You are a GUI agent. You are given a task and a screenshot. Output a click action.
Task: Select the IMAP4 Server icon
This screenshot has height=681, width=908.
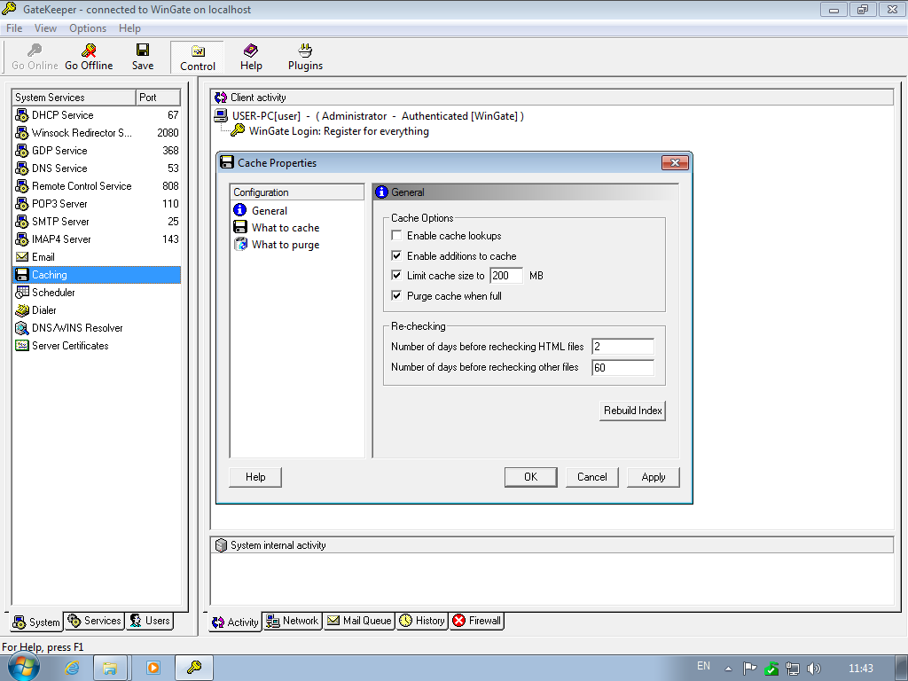[22, 239]
